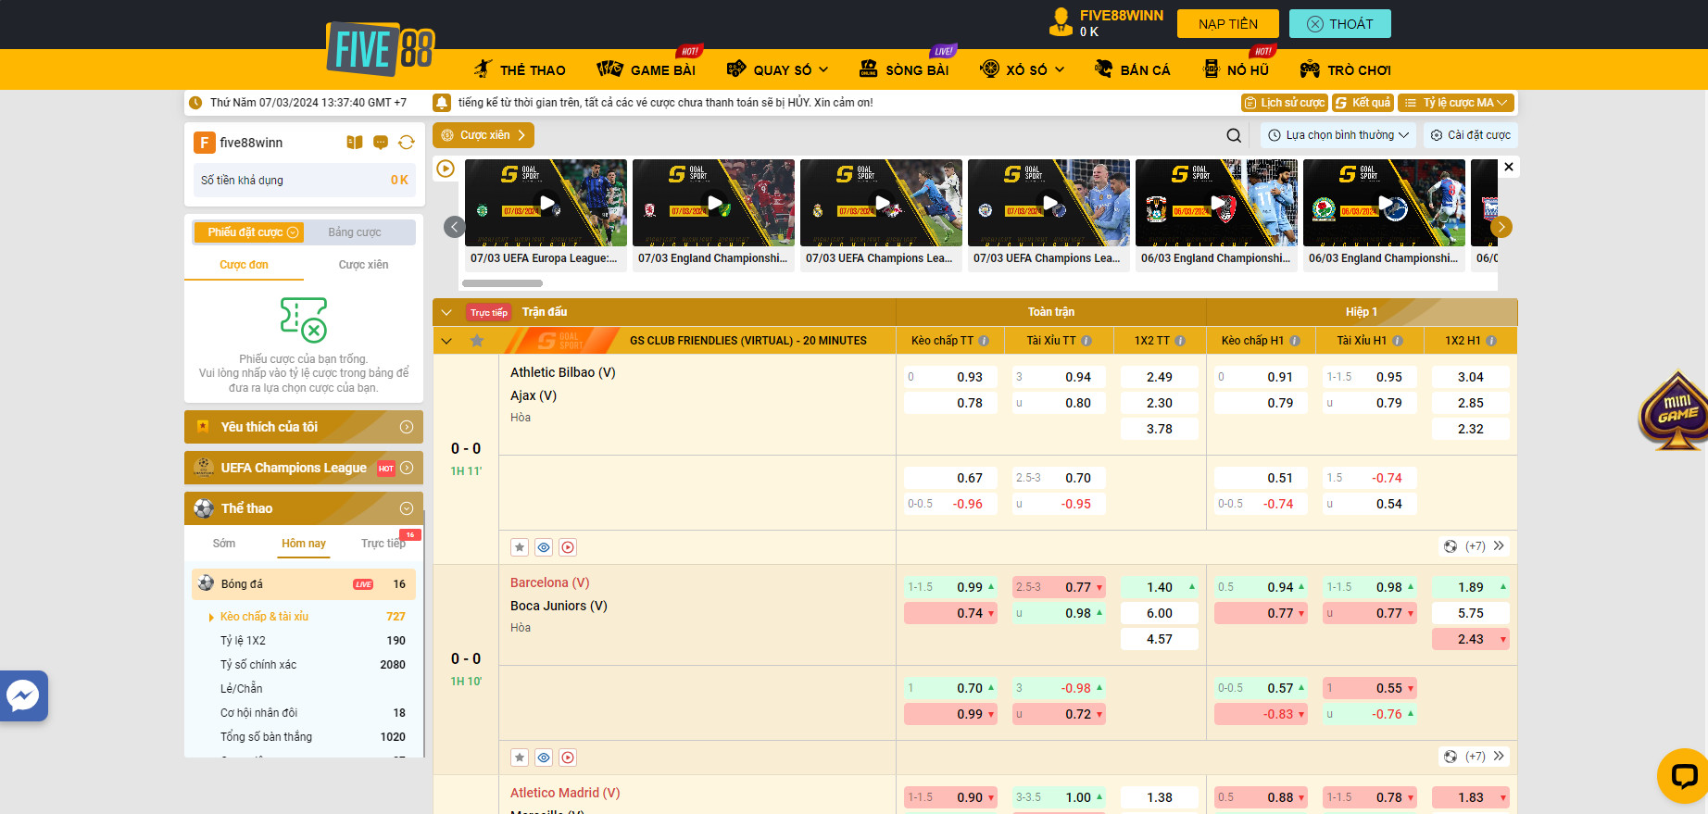The height and width of the screenshot is (814, 1708).
Task: Click info icon next to Tài Xỉu TT
Action: point(1086,341)
